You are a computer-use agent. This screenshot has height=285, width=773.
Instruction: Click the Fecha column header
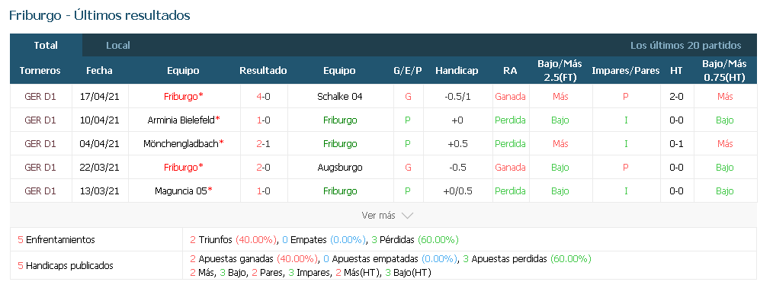click(x=99, y=71)
